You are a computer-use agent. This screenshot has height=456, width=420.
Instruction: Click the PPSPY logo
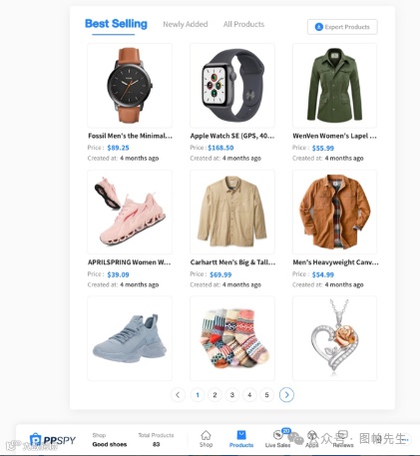pyautogui.click(x=53, y=440)
